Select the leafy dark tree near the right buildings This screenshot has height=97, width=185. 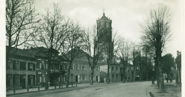coord(169,64)
